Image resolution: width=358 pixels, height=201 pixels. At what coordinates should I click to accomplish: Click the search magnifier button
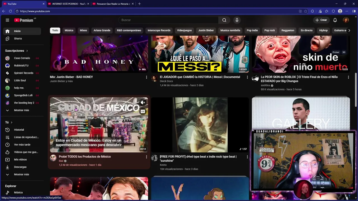click(224, 20)
